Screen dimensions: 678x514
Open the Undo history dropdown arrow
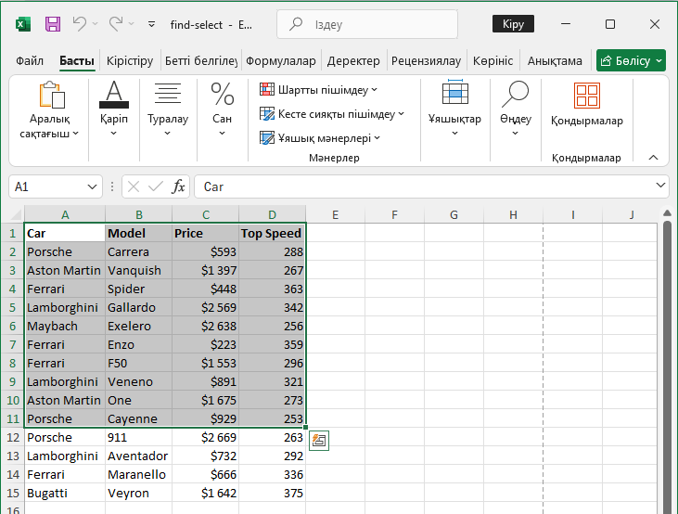click(x=96, y=24)
